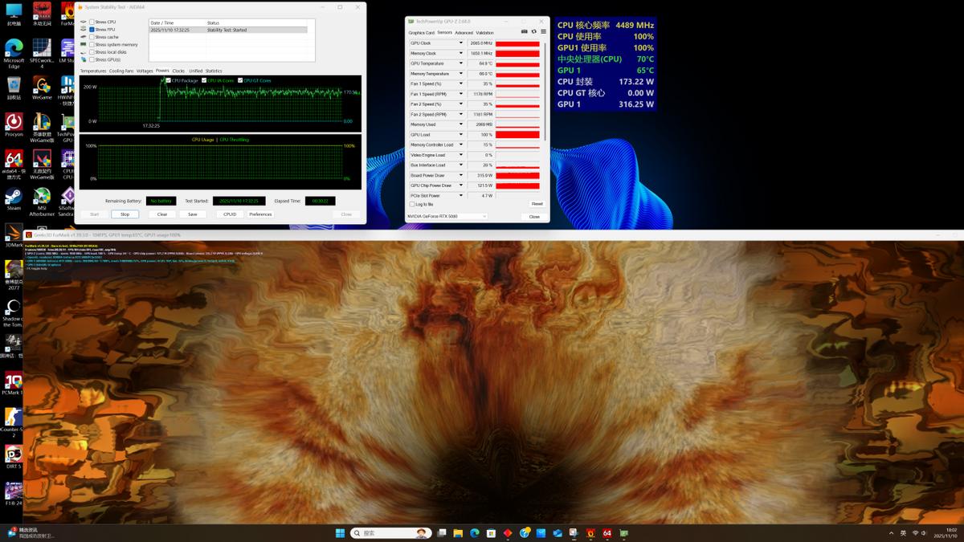964x542 pixels.
Task: Switch to AIDA64 Cooling Fans tab
Action: (121, 71)
